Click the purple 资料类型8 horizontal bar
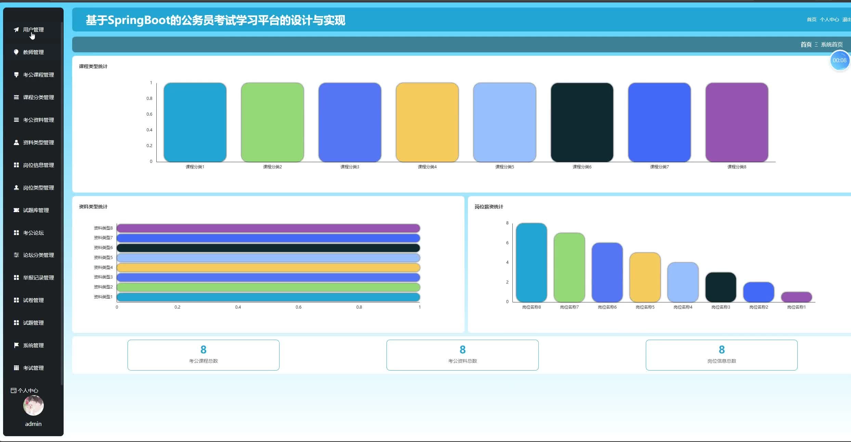The image size is (851, 442). click(268, 228)
